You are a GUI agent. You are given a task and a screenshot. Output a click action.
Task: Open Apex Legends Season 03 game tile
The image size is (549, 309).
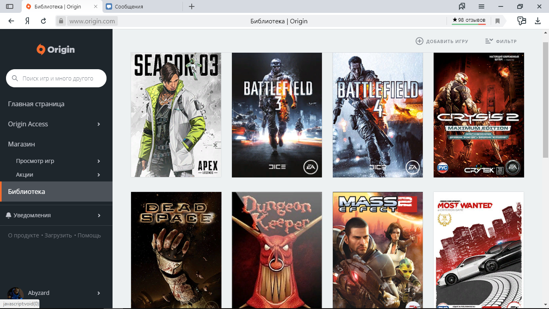click(176, 115)
